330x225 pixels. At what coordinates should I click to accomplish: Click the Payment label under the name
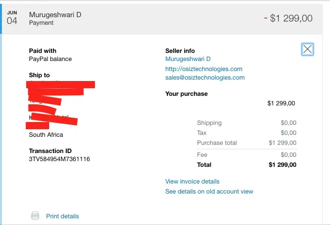(41, 23)
